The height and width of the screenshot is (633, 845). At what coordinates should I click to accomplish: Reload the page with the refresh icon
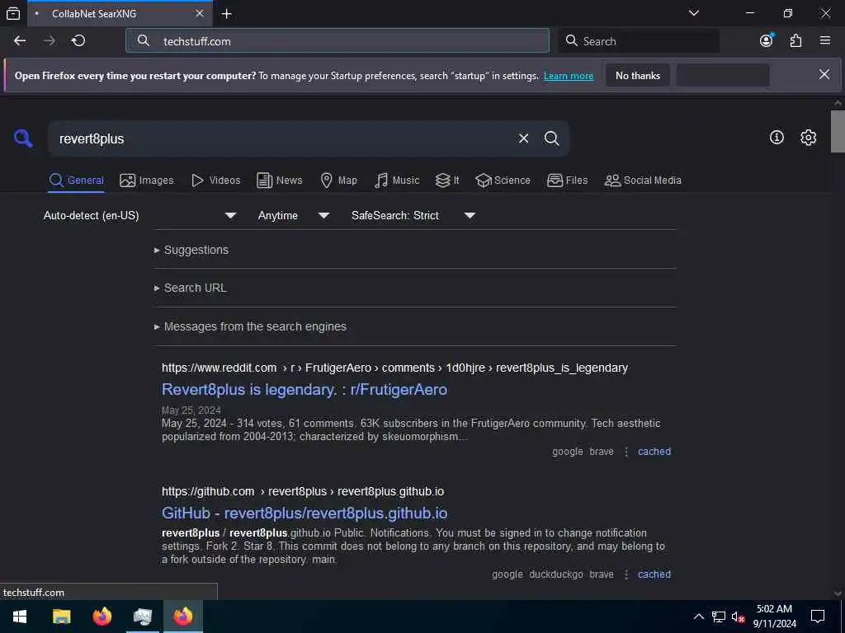(78, 41)
